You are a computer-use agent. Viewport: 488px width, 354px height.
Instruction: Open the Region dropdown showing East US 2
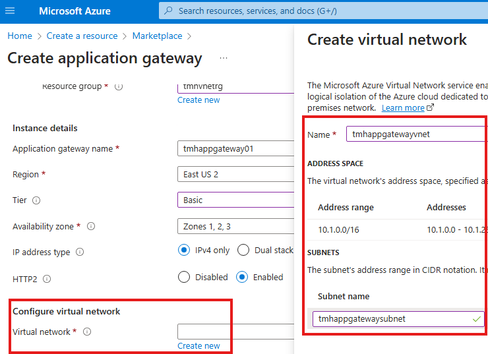235,174
